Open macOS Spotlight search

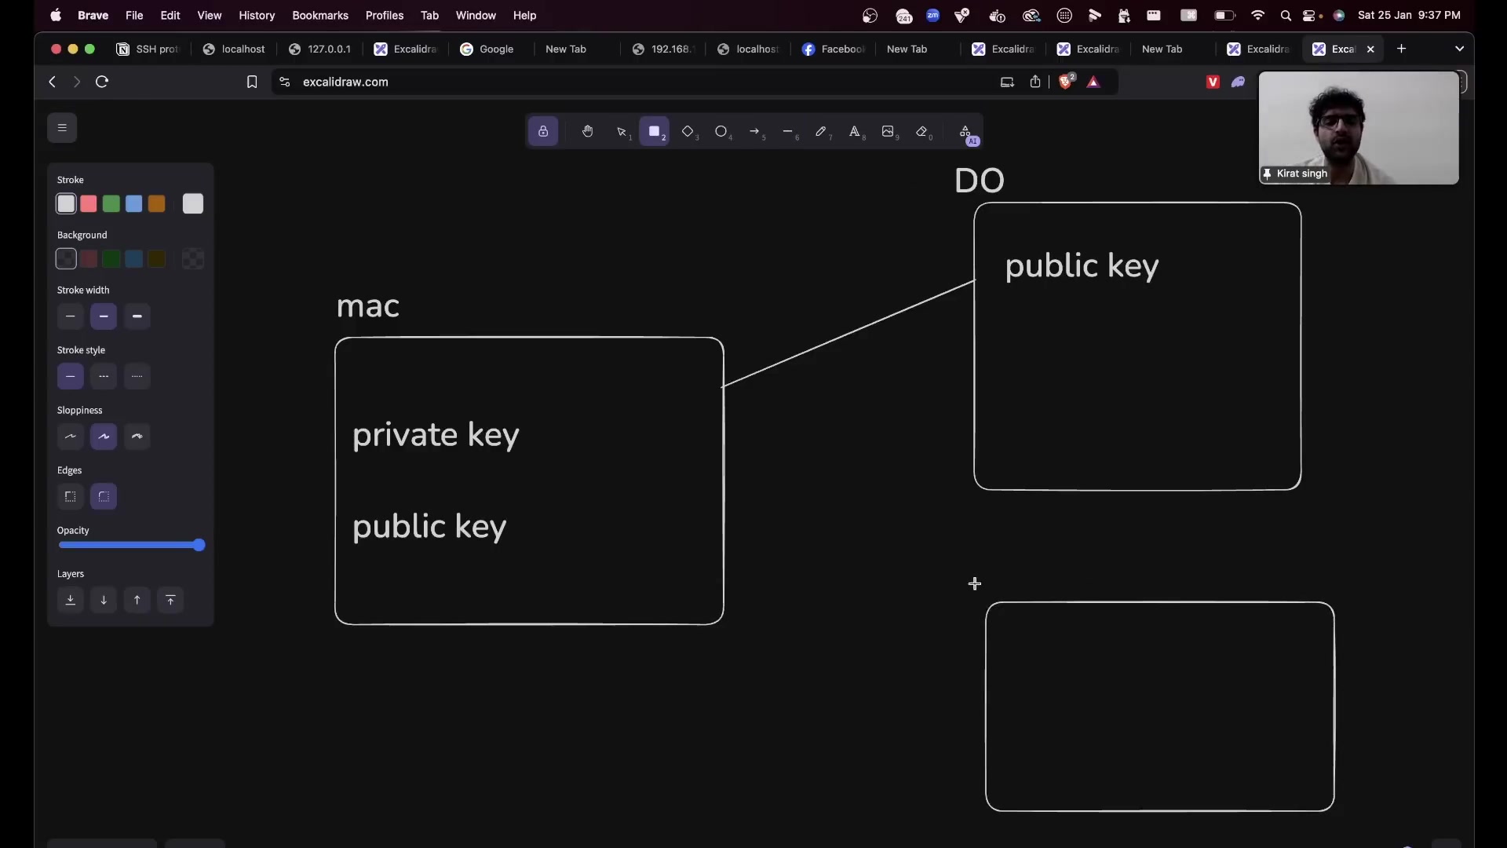[x=1286, y=15]
